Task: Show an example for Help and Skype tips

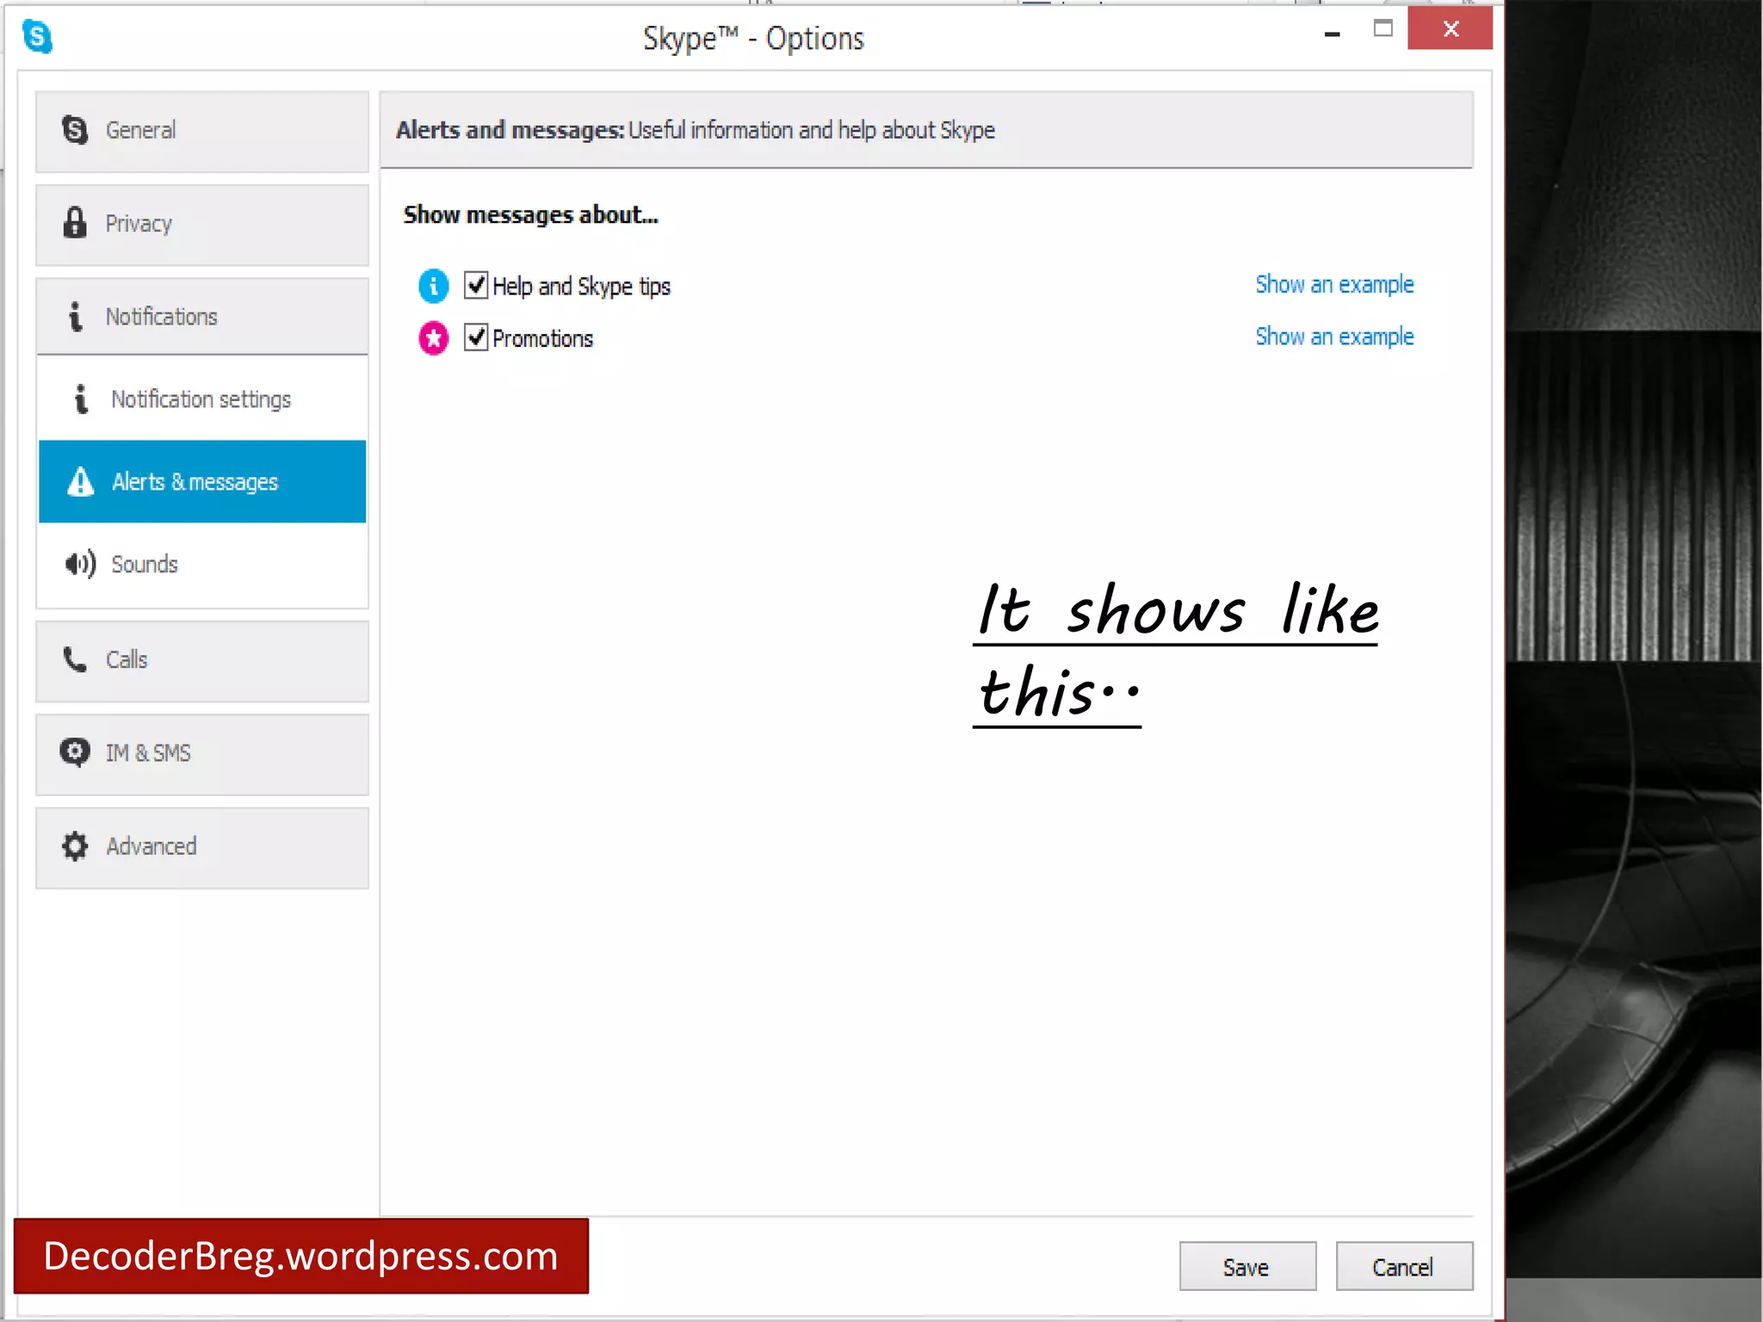Action: pos(1334,285)
